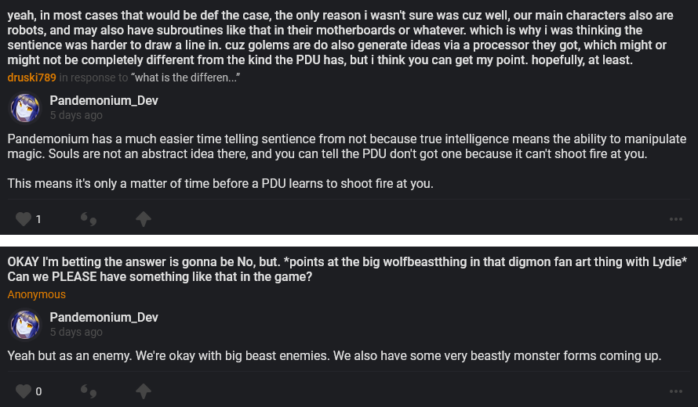
Task: Click the like count "0" beside the heart
Action: pos(38,391)
